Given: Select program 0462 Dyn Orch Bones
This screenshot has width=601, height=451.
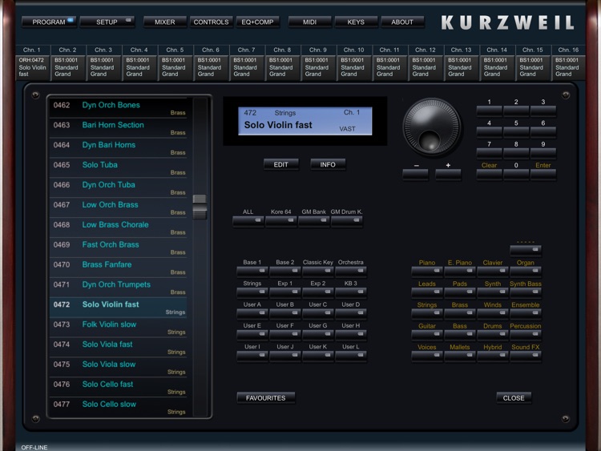Looking at the screenshot, I should [118, 107].
